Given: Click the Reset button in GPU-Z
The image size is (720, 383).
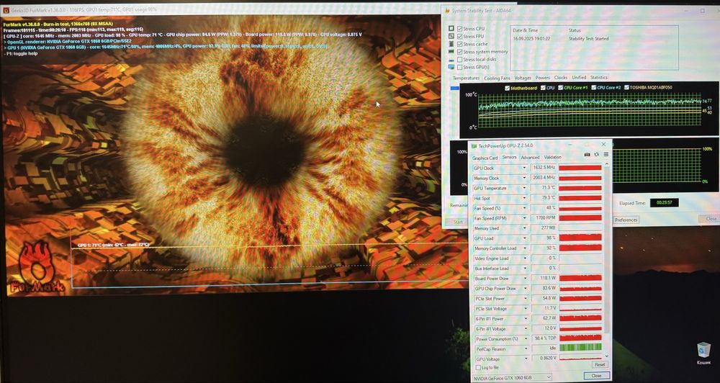Looking at the screenshot, I should click(599, 364).
